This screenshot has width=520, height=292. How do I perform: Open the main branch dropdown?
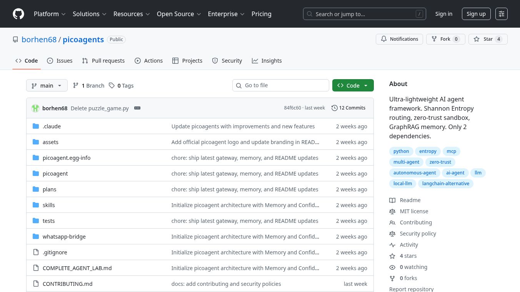pyautogui.click(x=47, y=86)
